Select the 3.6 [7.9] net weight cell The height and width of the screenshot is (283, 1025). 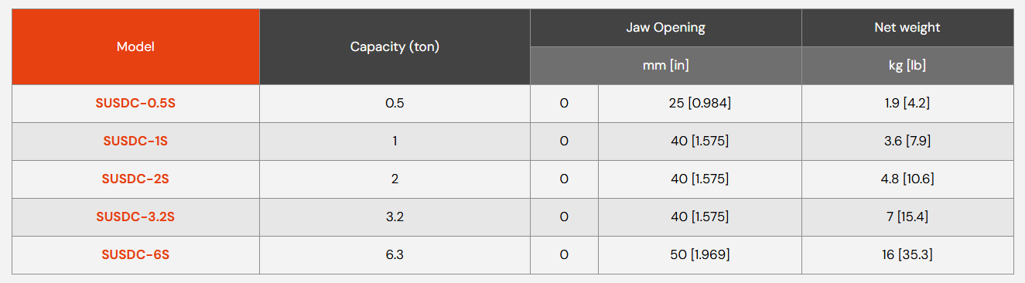[x=907, y=141]
